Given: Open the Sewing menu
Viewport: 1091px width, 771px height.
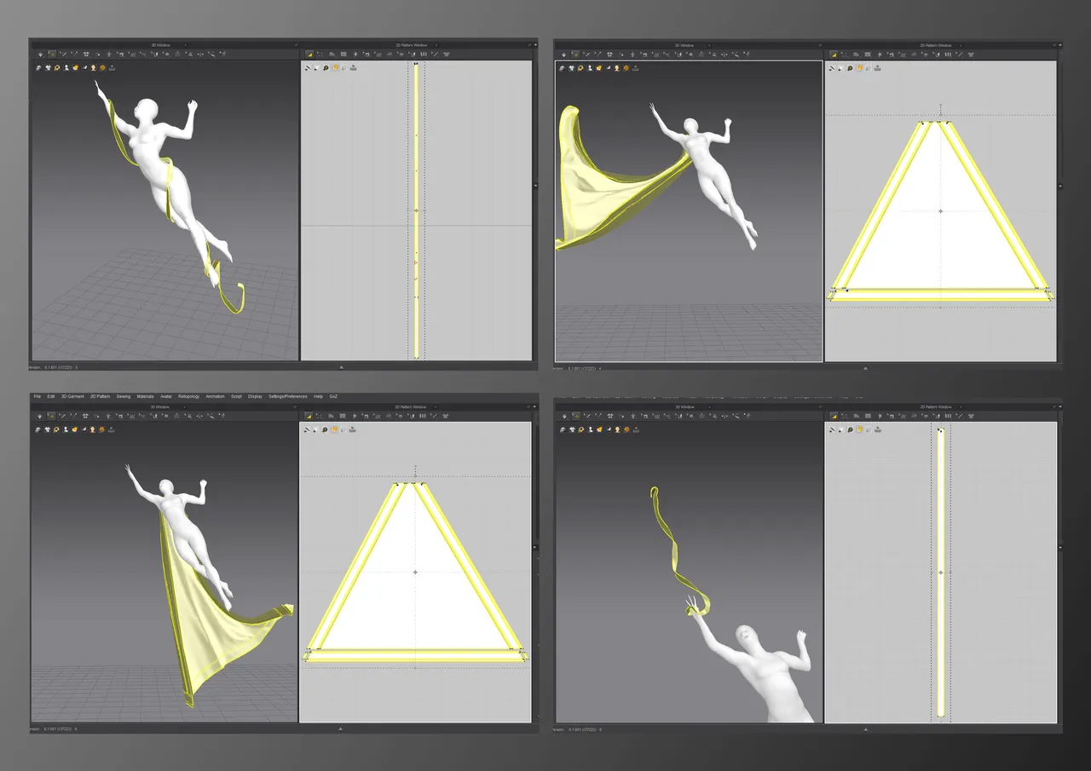Looking at the screenshot, I should 124,396.
